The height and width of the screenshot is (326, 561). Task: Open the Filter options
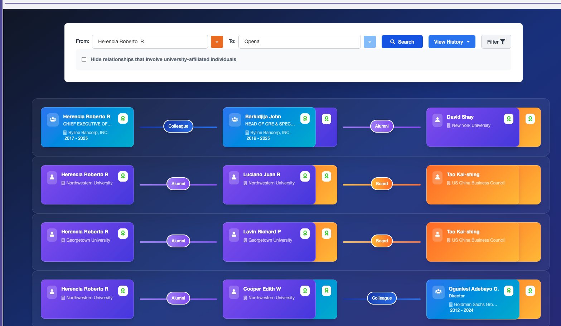[496, 42]
